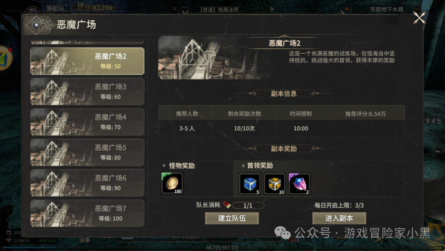Click 建立队伍 to create a team
This screenshot has height=251, width=445.
coord(232,218)
